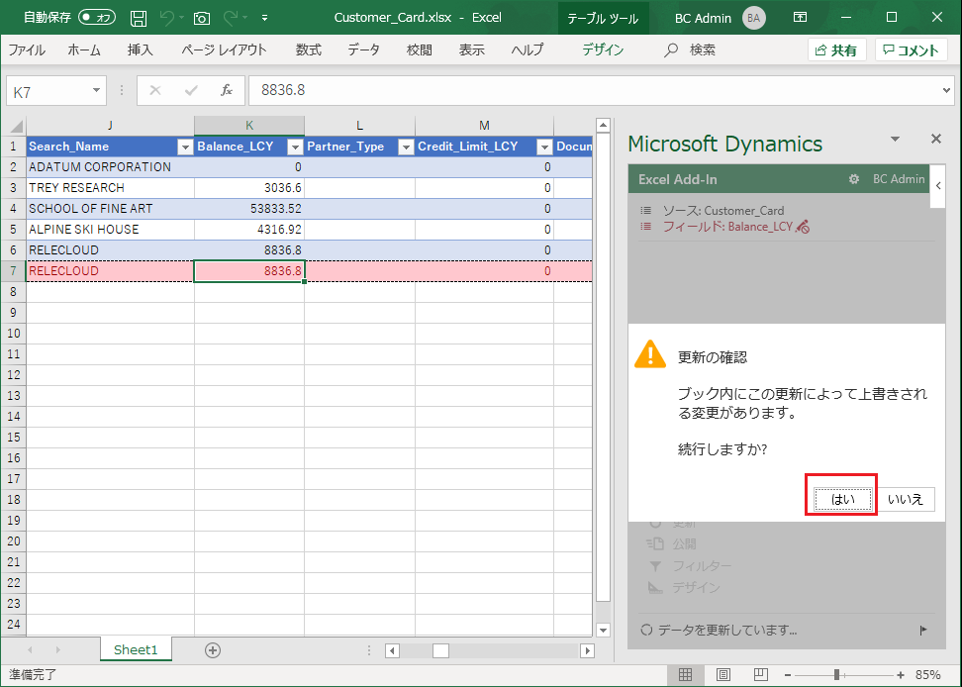962x687 pixels.
Task: Click the formula bar cancel X icon
Action: [x=155, y=91]
